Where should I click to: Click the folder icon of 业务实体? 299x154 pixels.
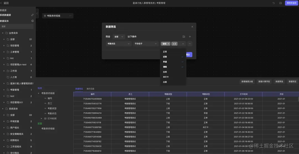tap(7, 33)
